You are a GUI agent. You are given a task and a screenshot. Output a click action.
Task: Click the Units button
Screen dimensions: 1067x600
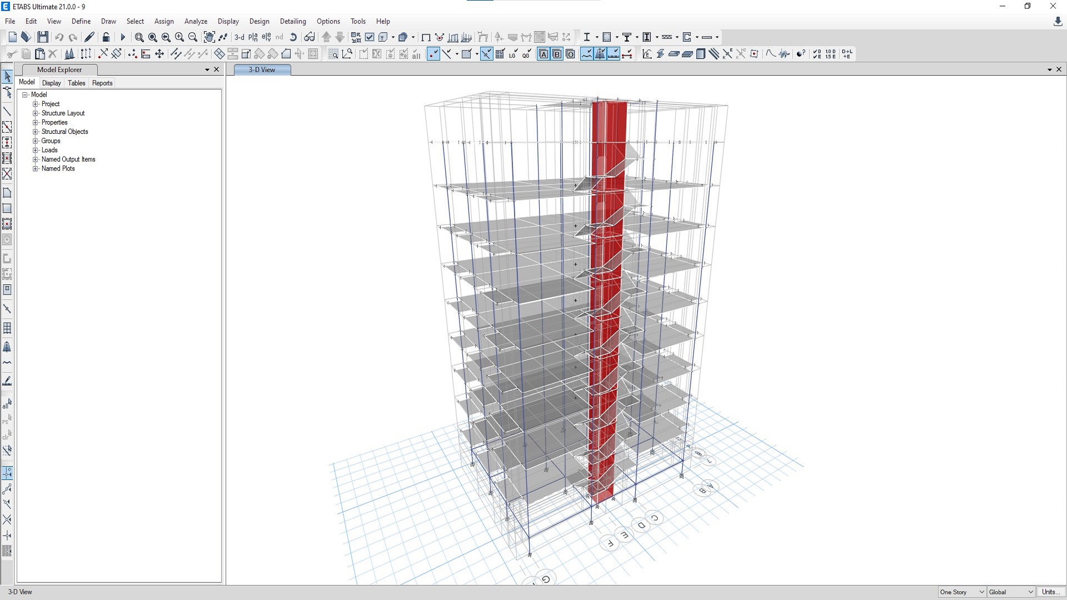(x=1051, y=592)
